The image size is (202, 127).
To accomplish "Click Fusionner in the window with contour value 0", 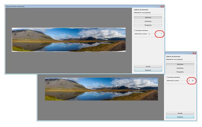I will pyautogui.click(x=148, y=70).
